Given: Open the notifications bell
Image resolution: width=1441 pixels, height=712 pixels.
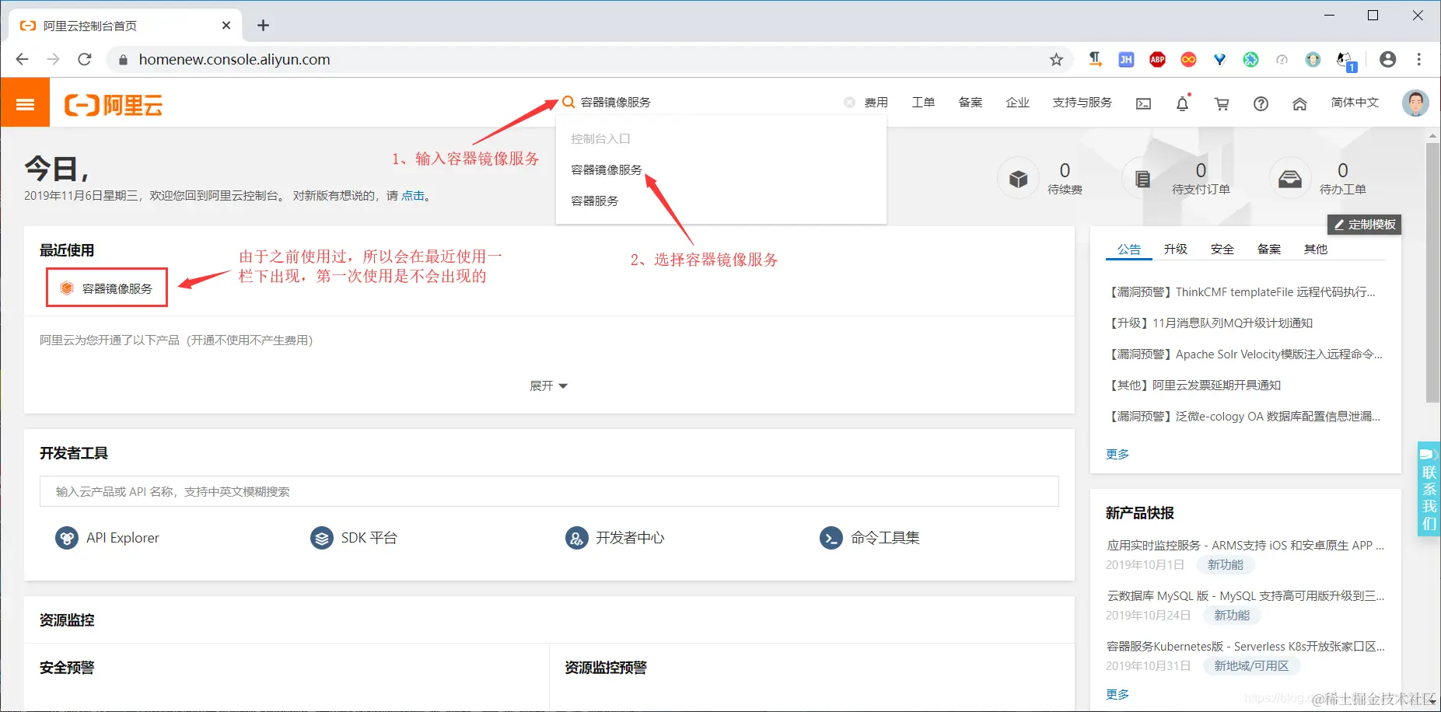Looking at the screenshot, I should pos(1182,103).
